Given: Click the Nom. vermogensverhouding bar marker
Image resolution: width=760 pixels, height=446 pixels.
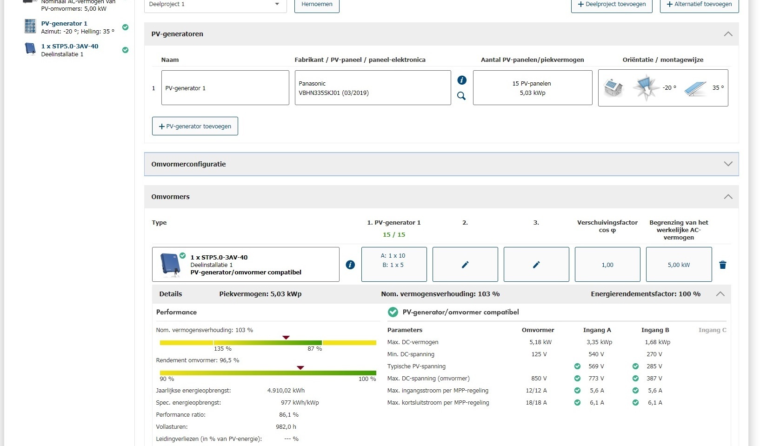Looking at the screenshot, I should tap(286, 338).
